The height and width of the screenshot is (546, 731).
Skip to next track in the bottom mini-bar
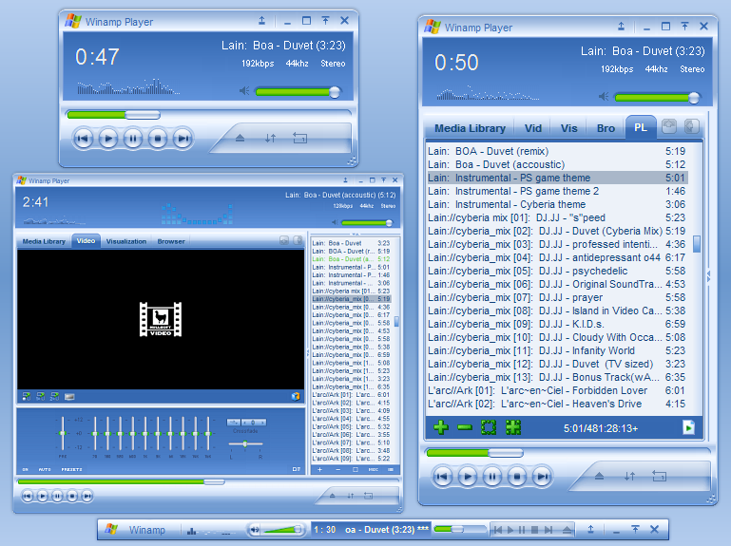coord(548,530)
